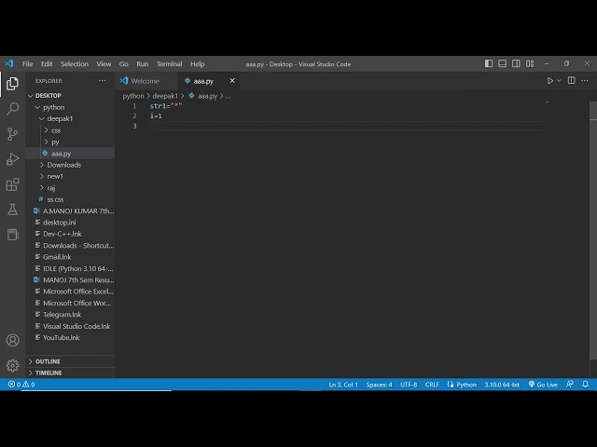Open the Selection menu
Image resolution: width=597 pixels, height=447 pixels.
75,64
